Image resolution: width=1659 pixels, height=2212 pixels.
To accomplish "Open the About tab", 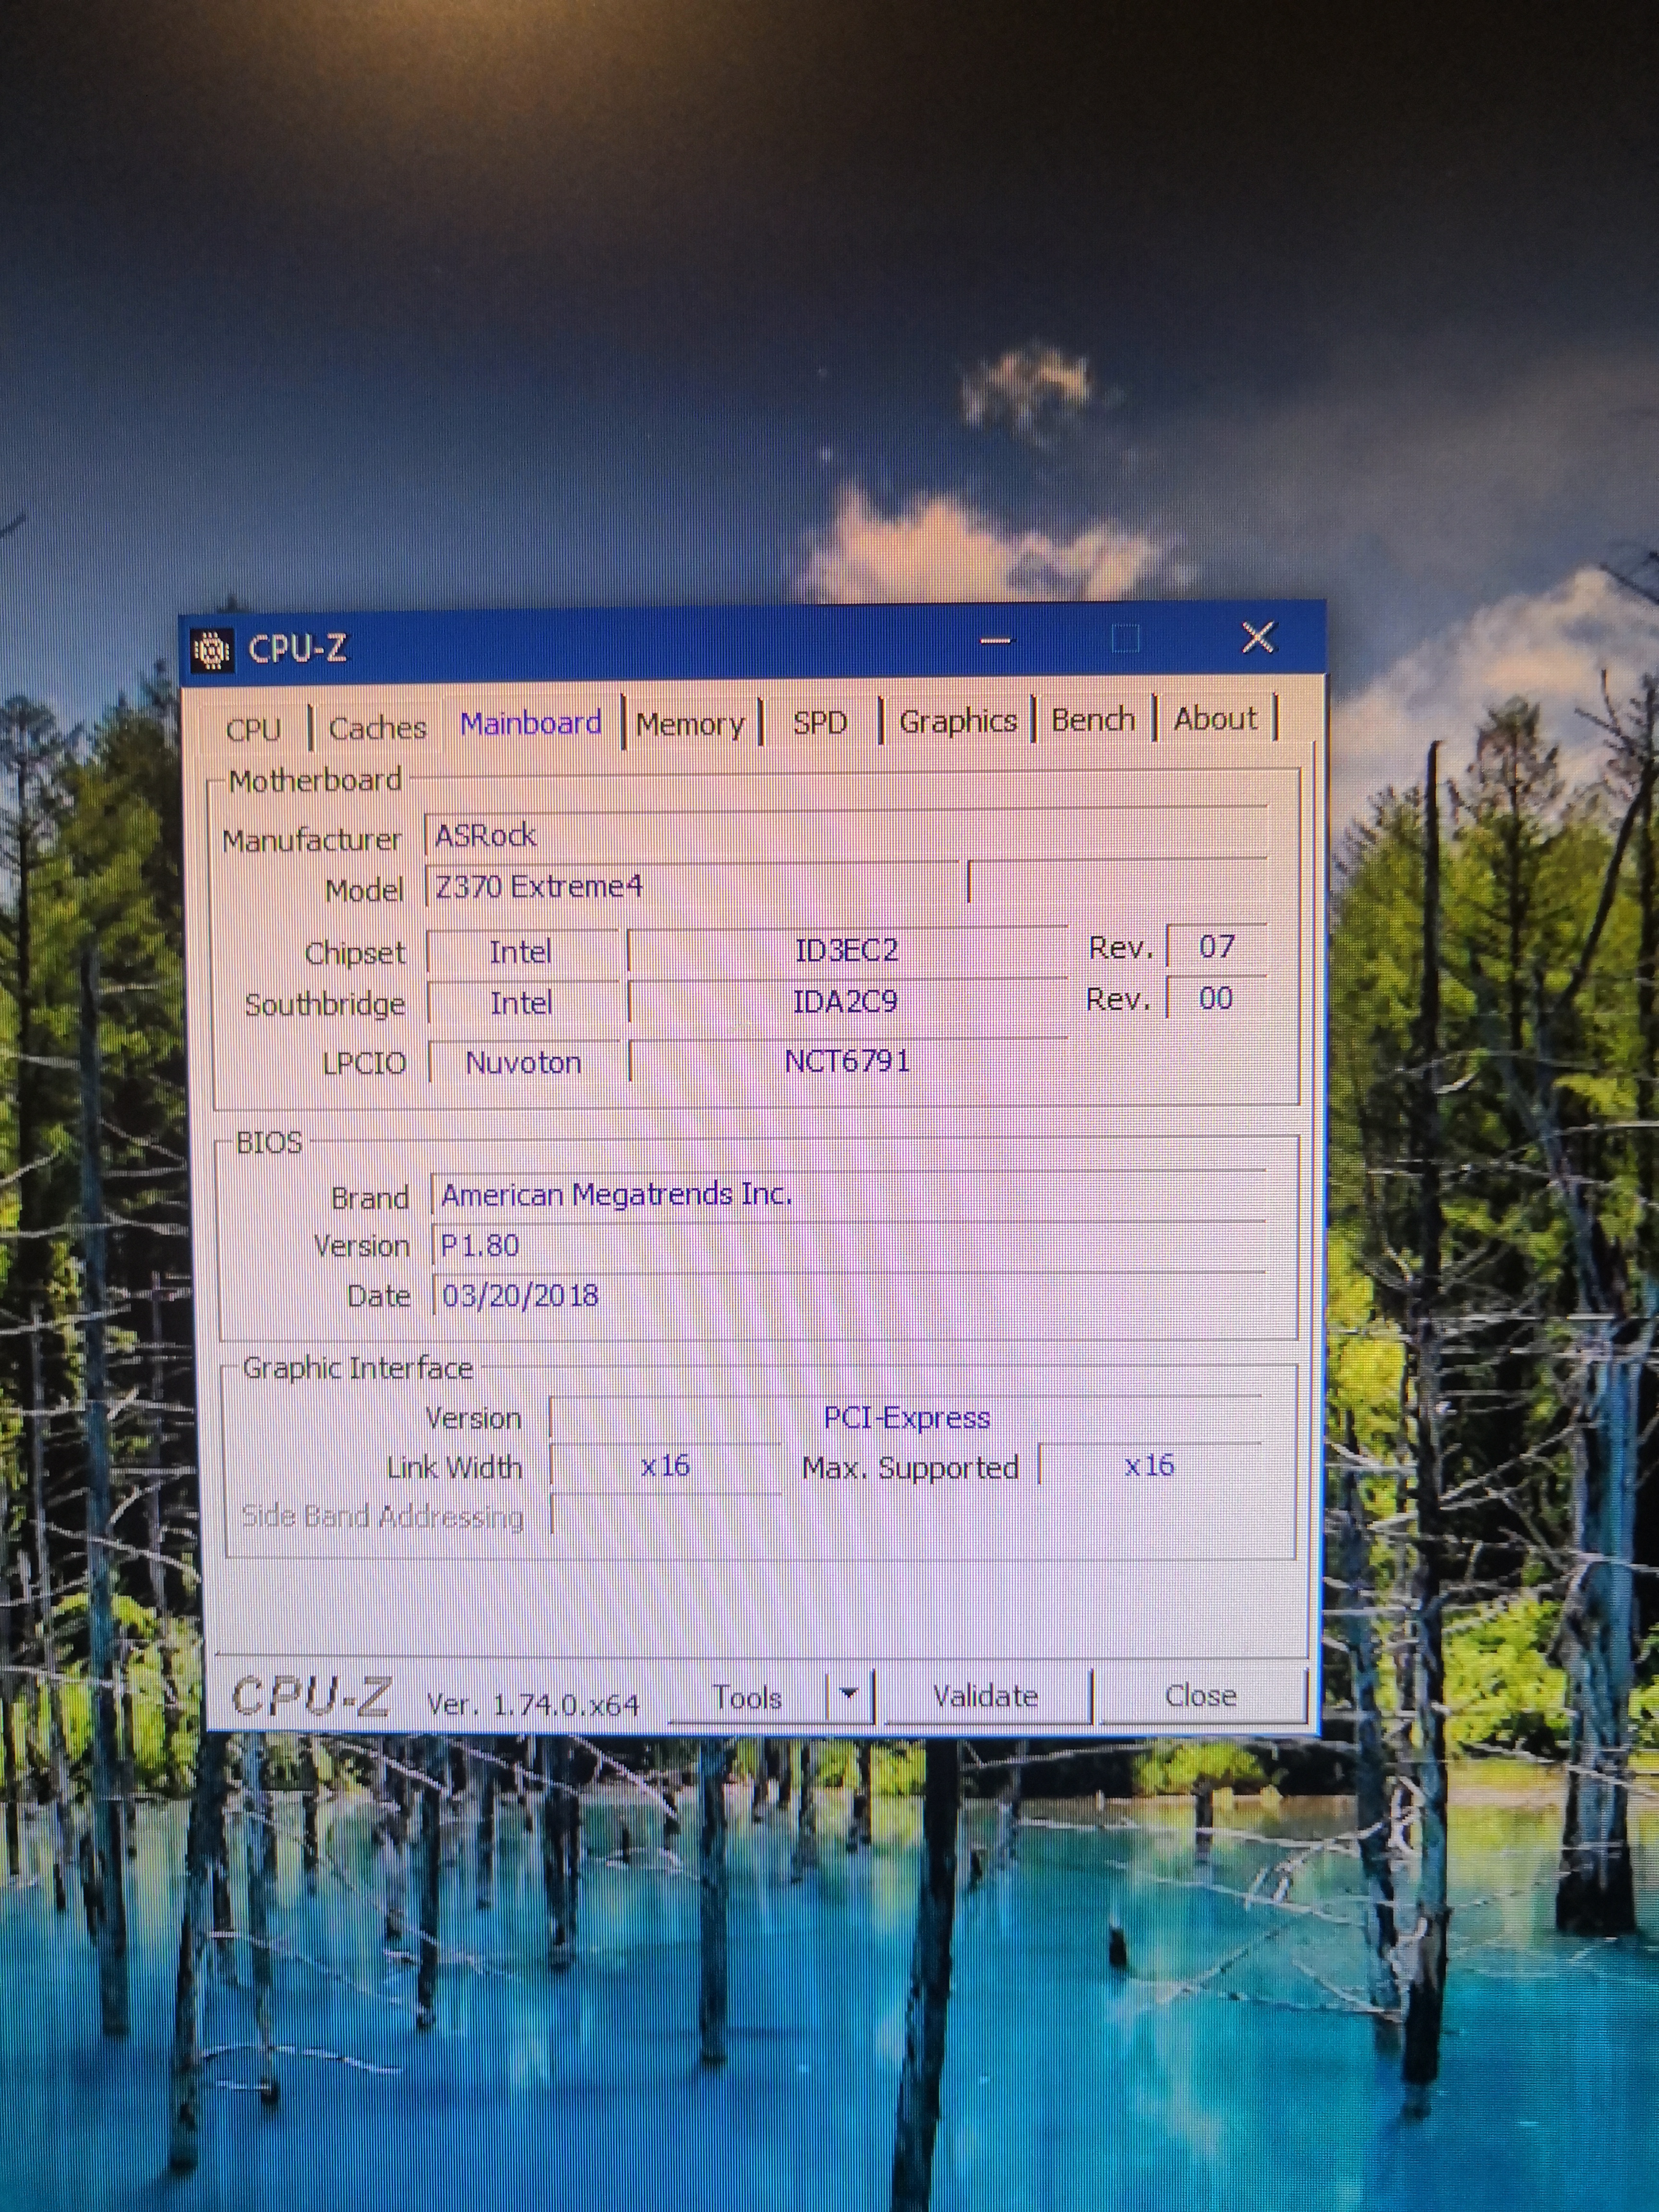I will click(x=1215, y=718).
